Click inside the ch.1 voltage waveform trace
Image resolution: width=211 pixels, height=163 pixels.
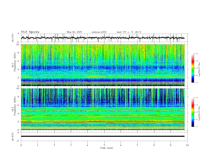coord(103,38)
